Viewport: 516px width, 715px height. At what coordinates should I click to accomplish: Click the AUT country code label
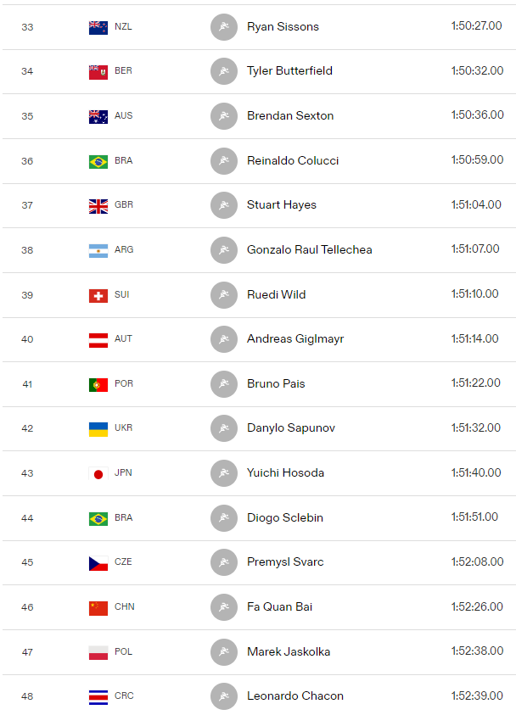pyautogui.click(x=123, y=338)
